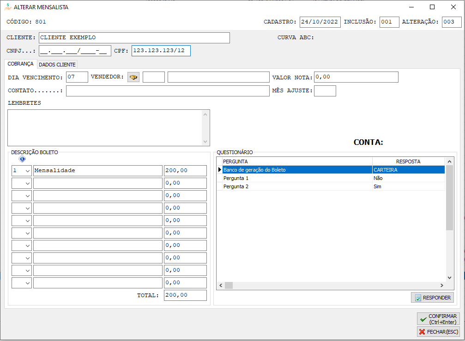Screen dimensions: 465x341
Task: Select the 'Pergunta 1' row
Action: [x=331, y=178]
